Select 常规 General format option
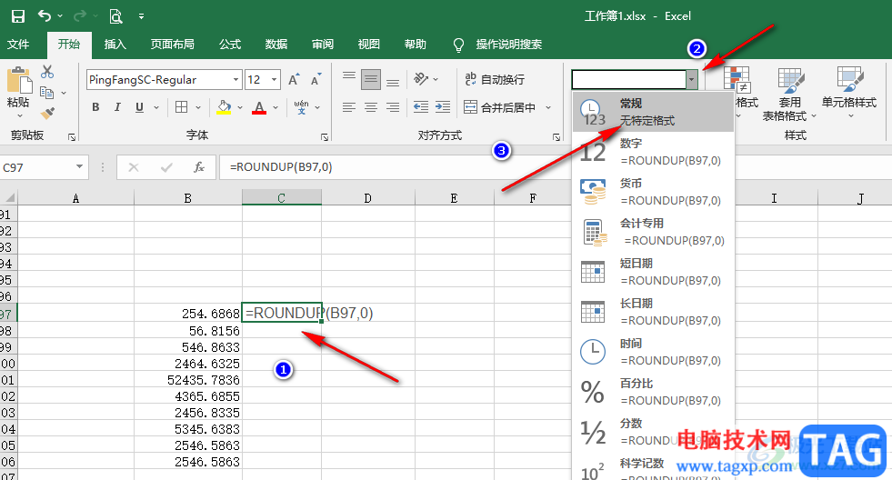 (653, 112)
